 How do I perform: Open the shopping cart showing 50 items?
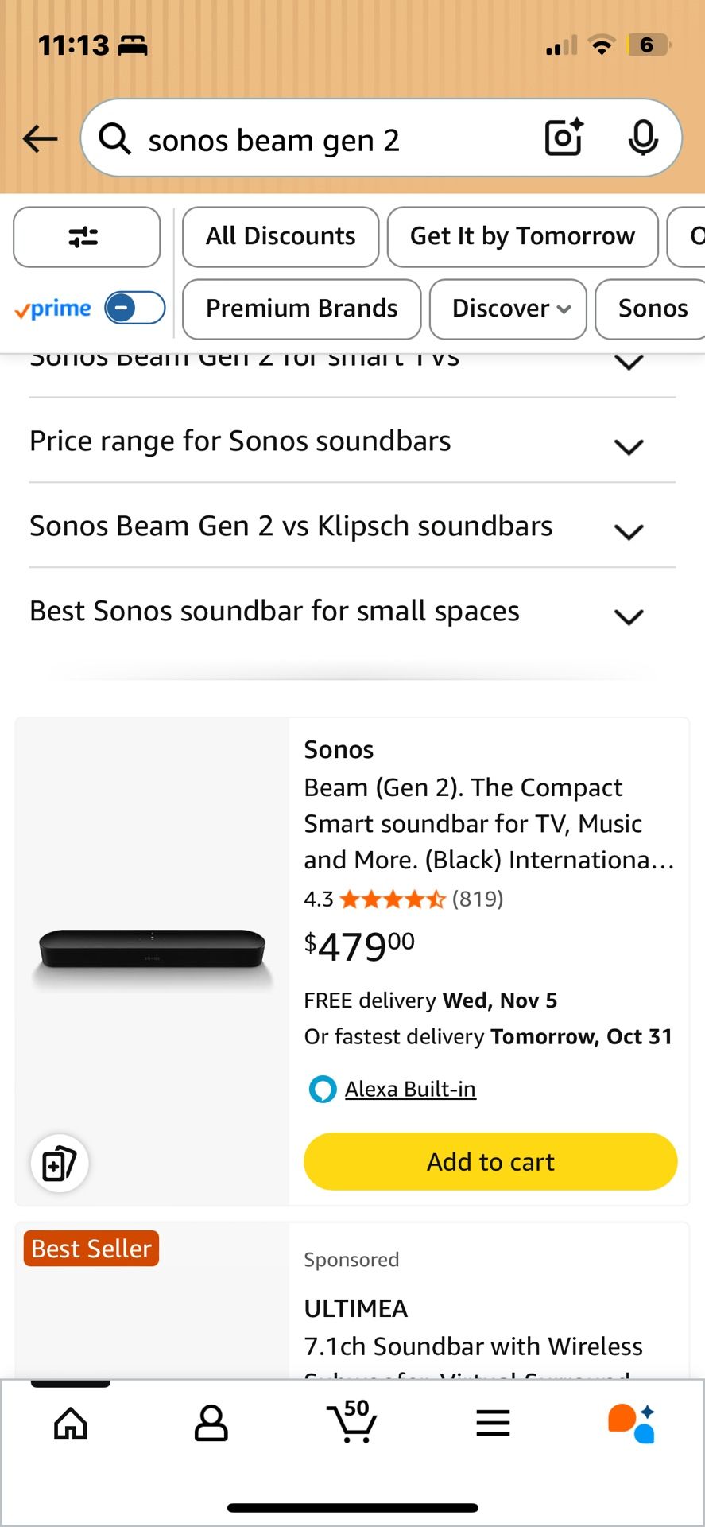point(352,1424)
